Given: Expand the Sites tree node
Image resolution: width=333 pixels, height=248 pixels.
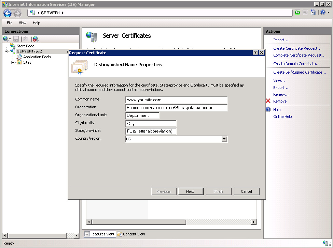Looking at the screenshot, I should [13, 62].
